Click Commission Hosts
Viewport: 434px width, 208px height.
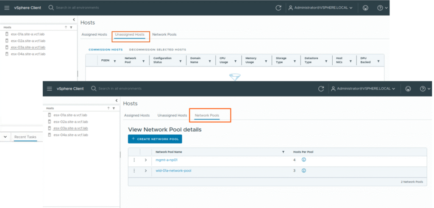pyautogui.click(x=106, y=50)
